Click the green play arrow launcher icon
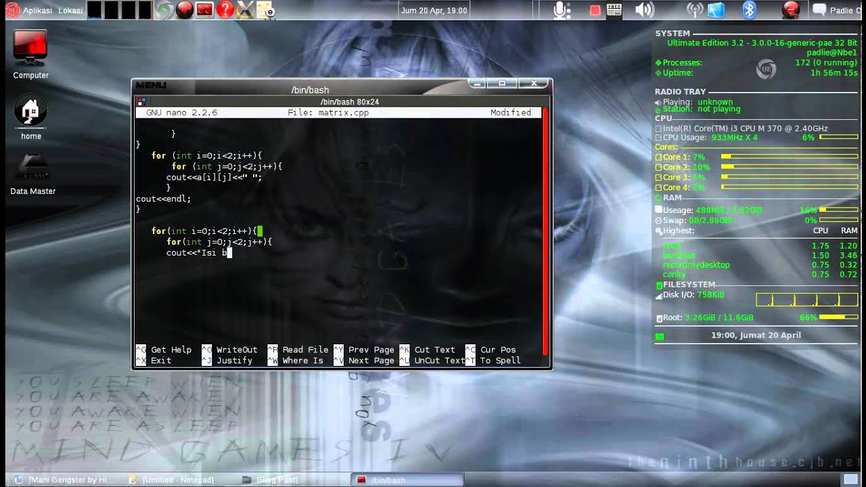Viewport: 866px width, 487px height. pyautogui.click(x=164, y=10)
